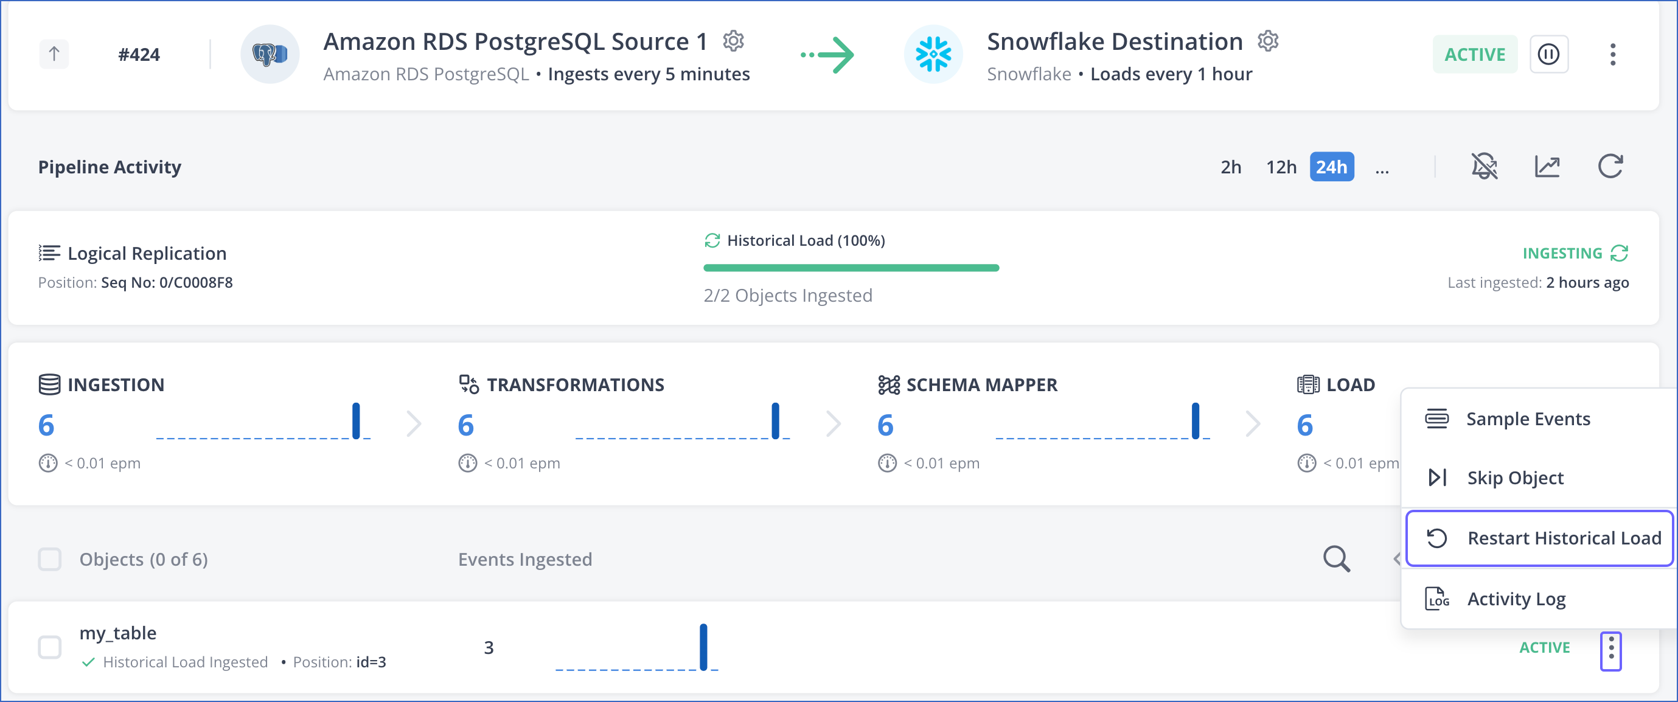Click the Events Ingested column header
This screenshot has height=702, width=1678.
click(x=525, y=560)
